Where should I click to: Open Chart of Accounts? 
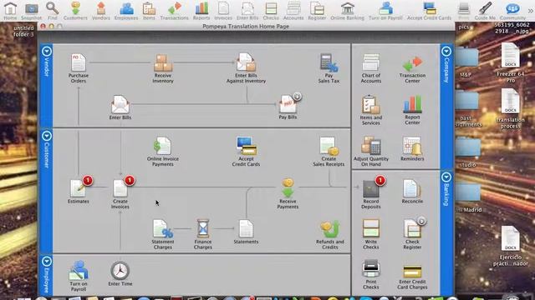(371, 68)
